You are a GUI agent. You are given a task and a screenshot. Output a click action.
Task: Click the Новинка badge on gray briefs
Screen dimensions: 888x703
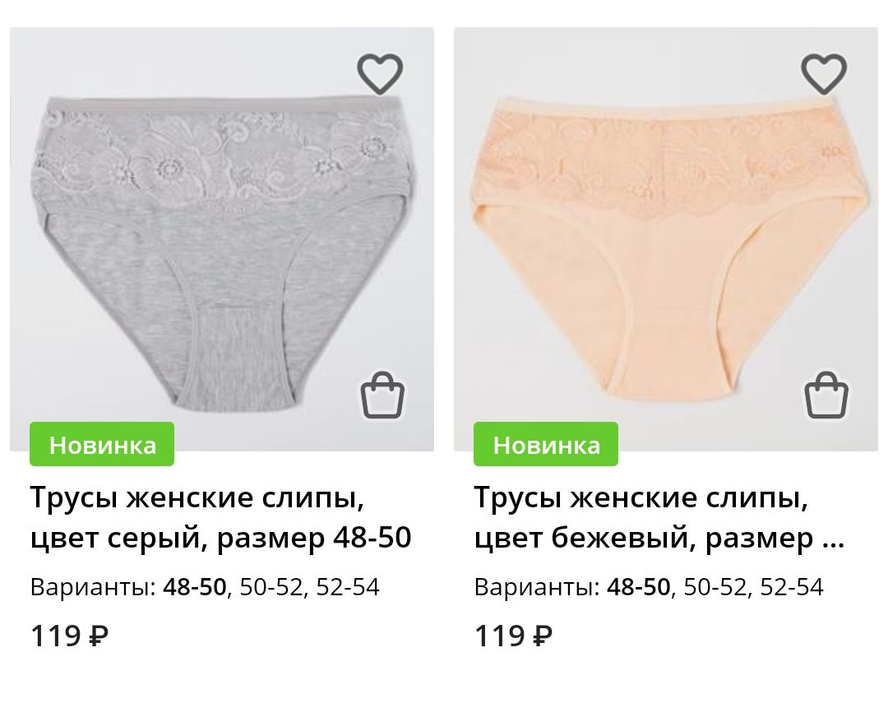tap(102, 444)
